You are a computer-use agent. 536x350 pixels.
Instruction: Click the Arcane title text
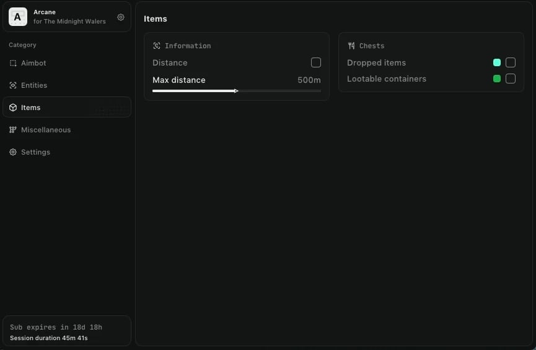pyautogui.click(x=45, y=12)
